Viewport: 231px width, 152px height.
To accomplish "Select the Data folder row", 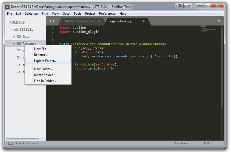I will [26, 37].
